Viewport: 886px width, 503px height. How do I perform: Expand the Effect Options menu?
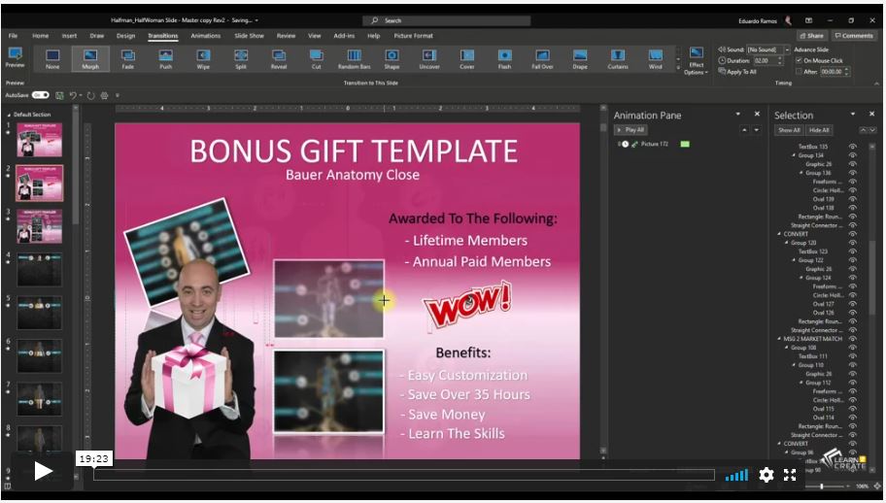point(696,60)
